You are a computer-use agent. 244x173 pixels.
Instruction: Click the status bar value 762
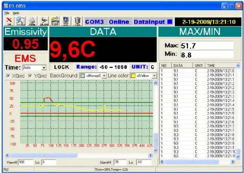6,169
